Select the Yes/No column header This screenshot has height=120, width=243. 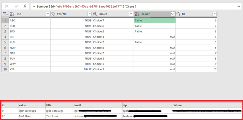coord(71,14)
